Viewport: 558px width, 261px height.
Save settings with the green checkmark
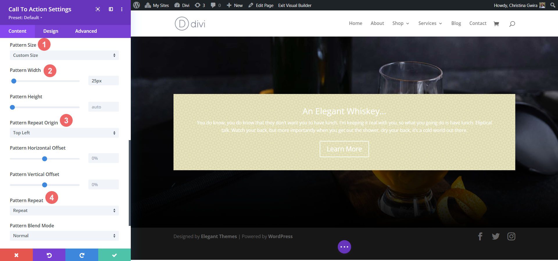(115, 255)
